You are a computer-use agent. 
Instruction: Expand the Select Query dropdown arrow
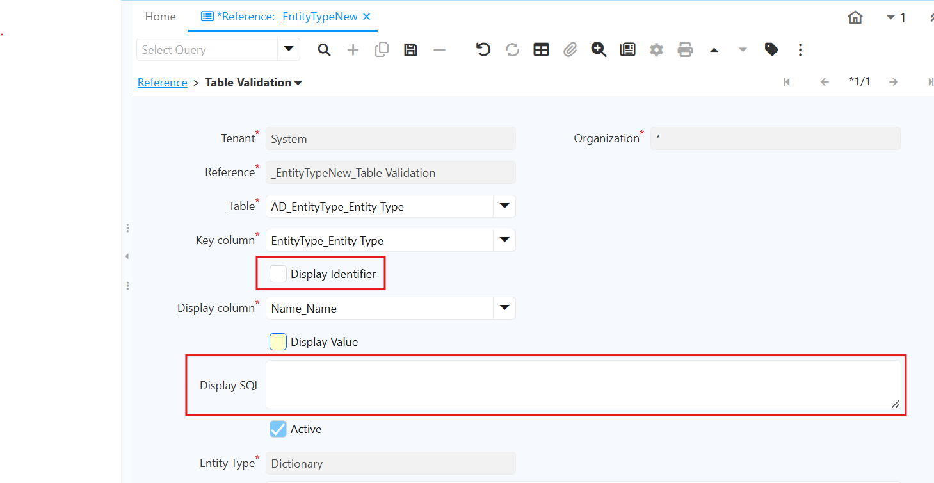point(288,49)
